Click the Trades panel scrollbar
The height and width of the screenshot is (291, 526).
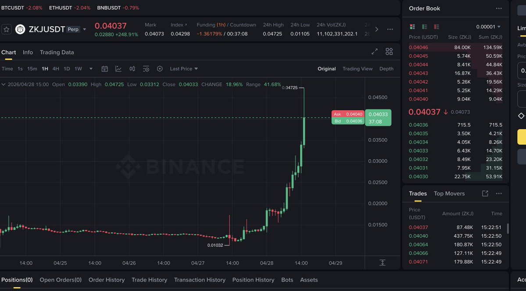508,229
